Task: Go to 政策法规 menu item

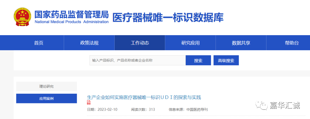Action: pyautogui.click(x=89, y=43)
